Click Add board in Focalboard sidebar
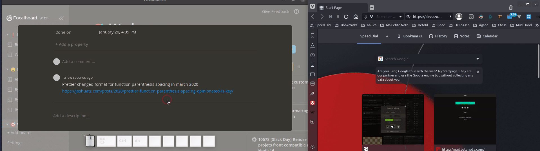The height and width of the screenshot is (151, 540). [x=19, y=133]
